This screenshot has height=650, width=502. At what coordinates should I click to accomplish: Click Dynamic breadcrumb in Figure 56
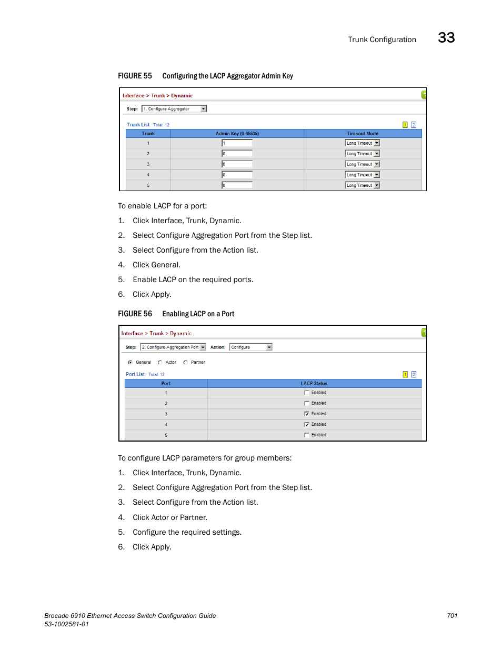[x=181, y=334]
